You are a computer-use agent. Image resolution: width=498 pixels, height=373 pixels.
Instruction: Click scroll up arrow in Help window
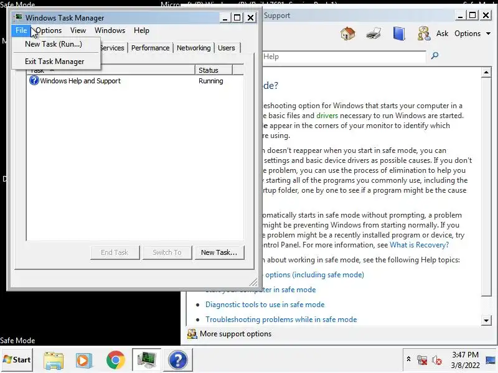[x=486, y=72]
